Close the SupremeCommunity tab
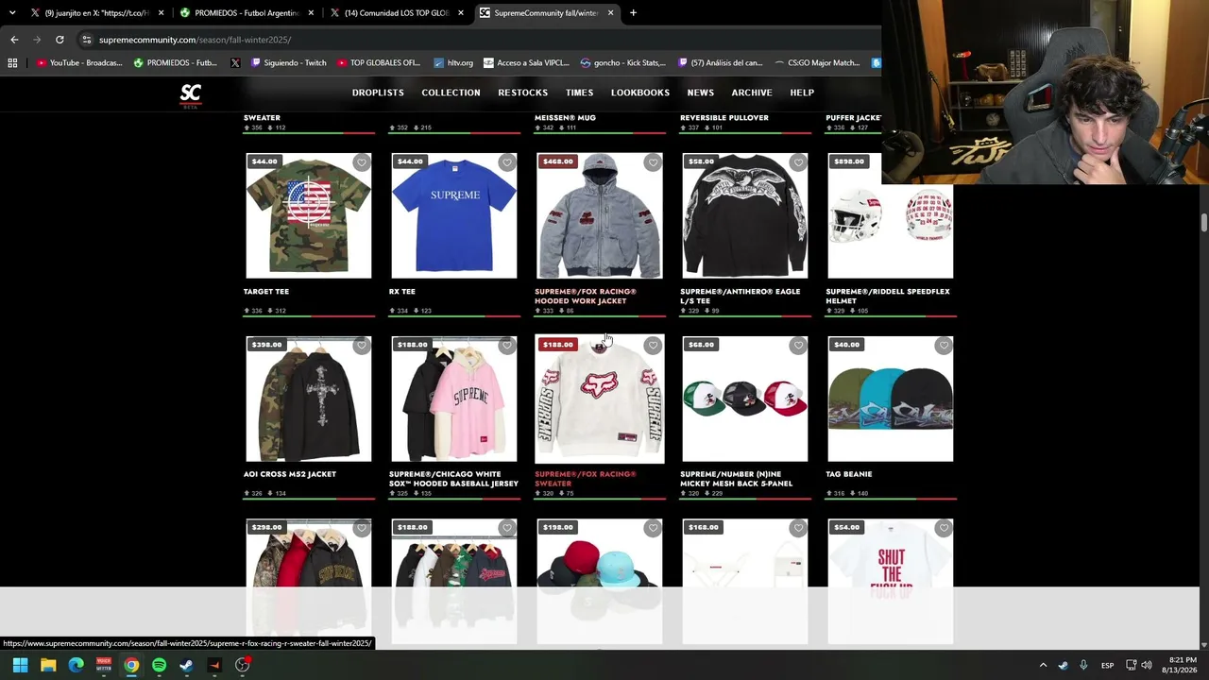 click(x=611, y=13)
